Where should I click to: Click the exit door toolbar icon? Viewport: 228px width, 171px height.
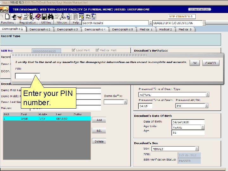coord(32,16)
